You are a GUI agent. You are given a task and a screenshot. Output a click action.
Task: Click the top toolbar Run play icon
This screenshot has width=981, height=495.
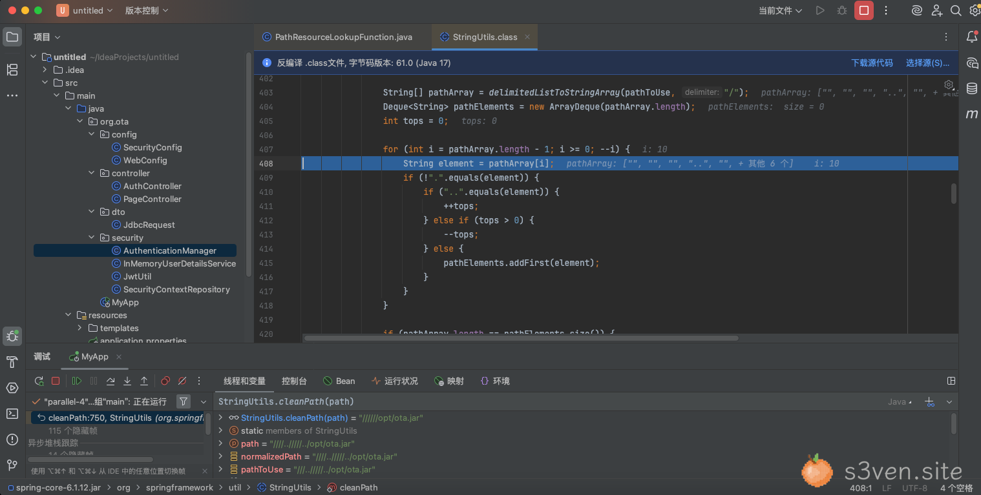click(820, 10)
